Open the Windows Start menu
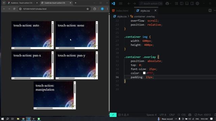This screenshot has height=121, width=216. [x=2, y=119]
